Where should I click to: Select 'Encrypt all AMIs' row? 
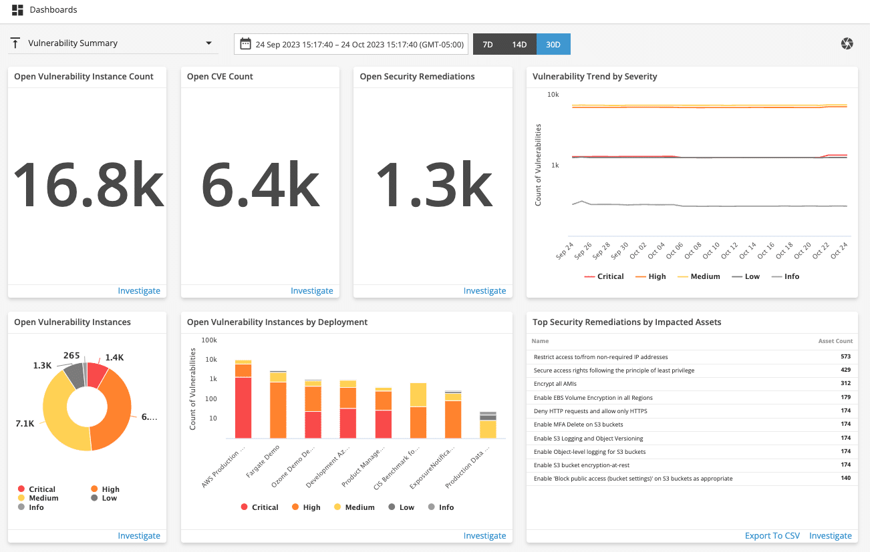(x=692, y=384)
